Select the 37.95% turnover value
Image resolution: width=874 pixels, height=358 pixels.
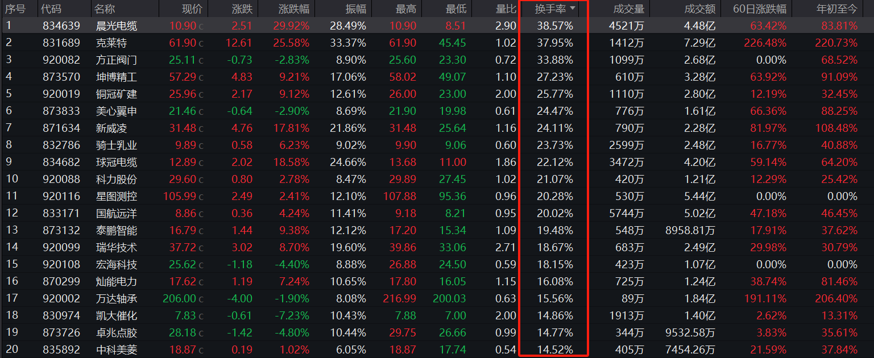pos(555,43)
